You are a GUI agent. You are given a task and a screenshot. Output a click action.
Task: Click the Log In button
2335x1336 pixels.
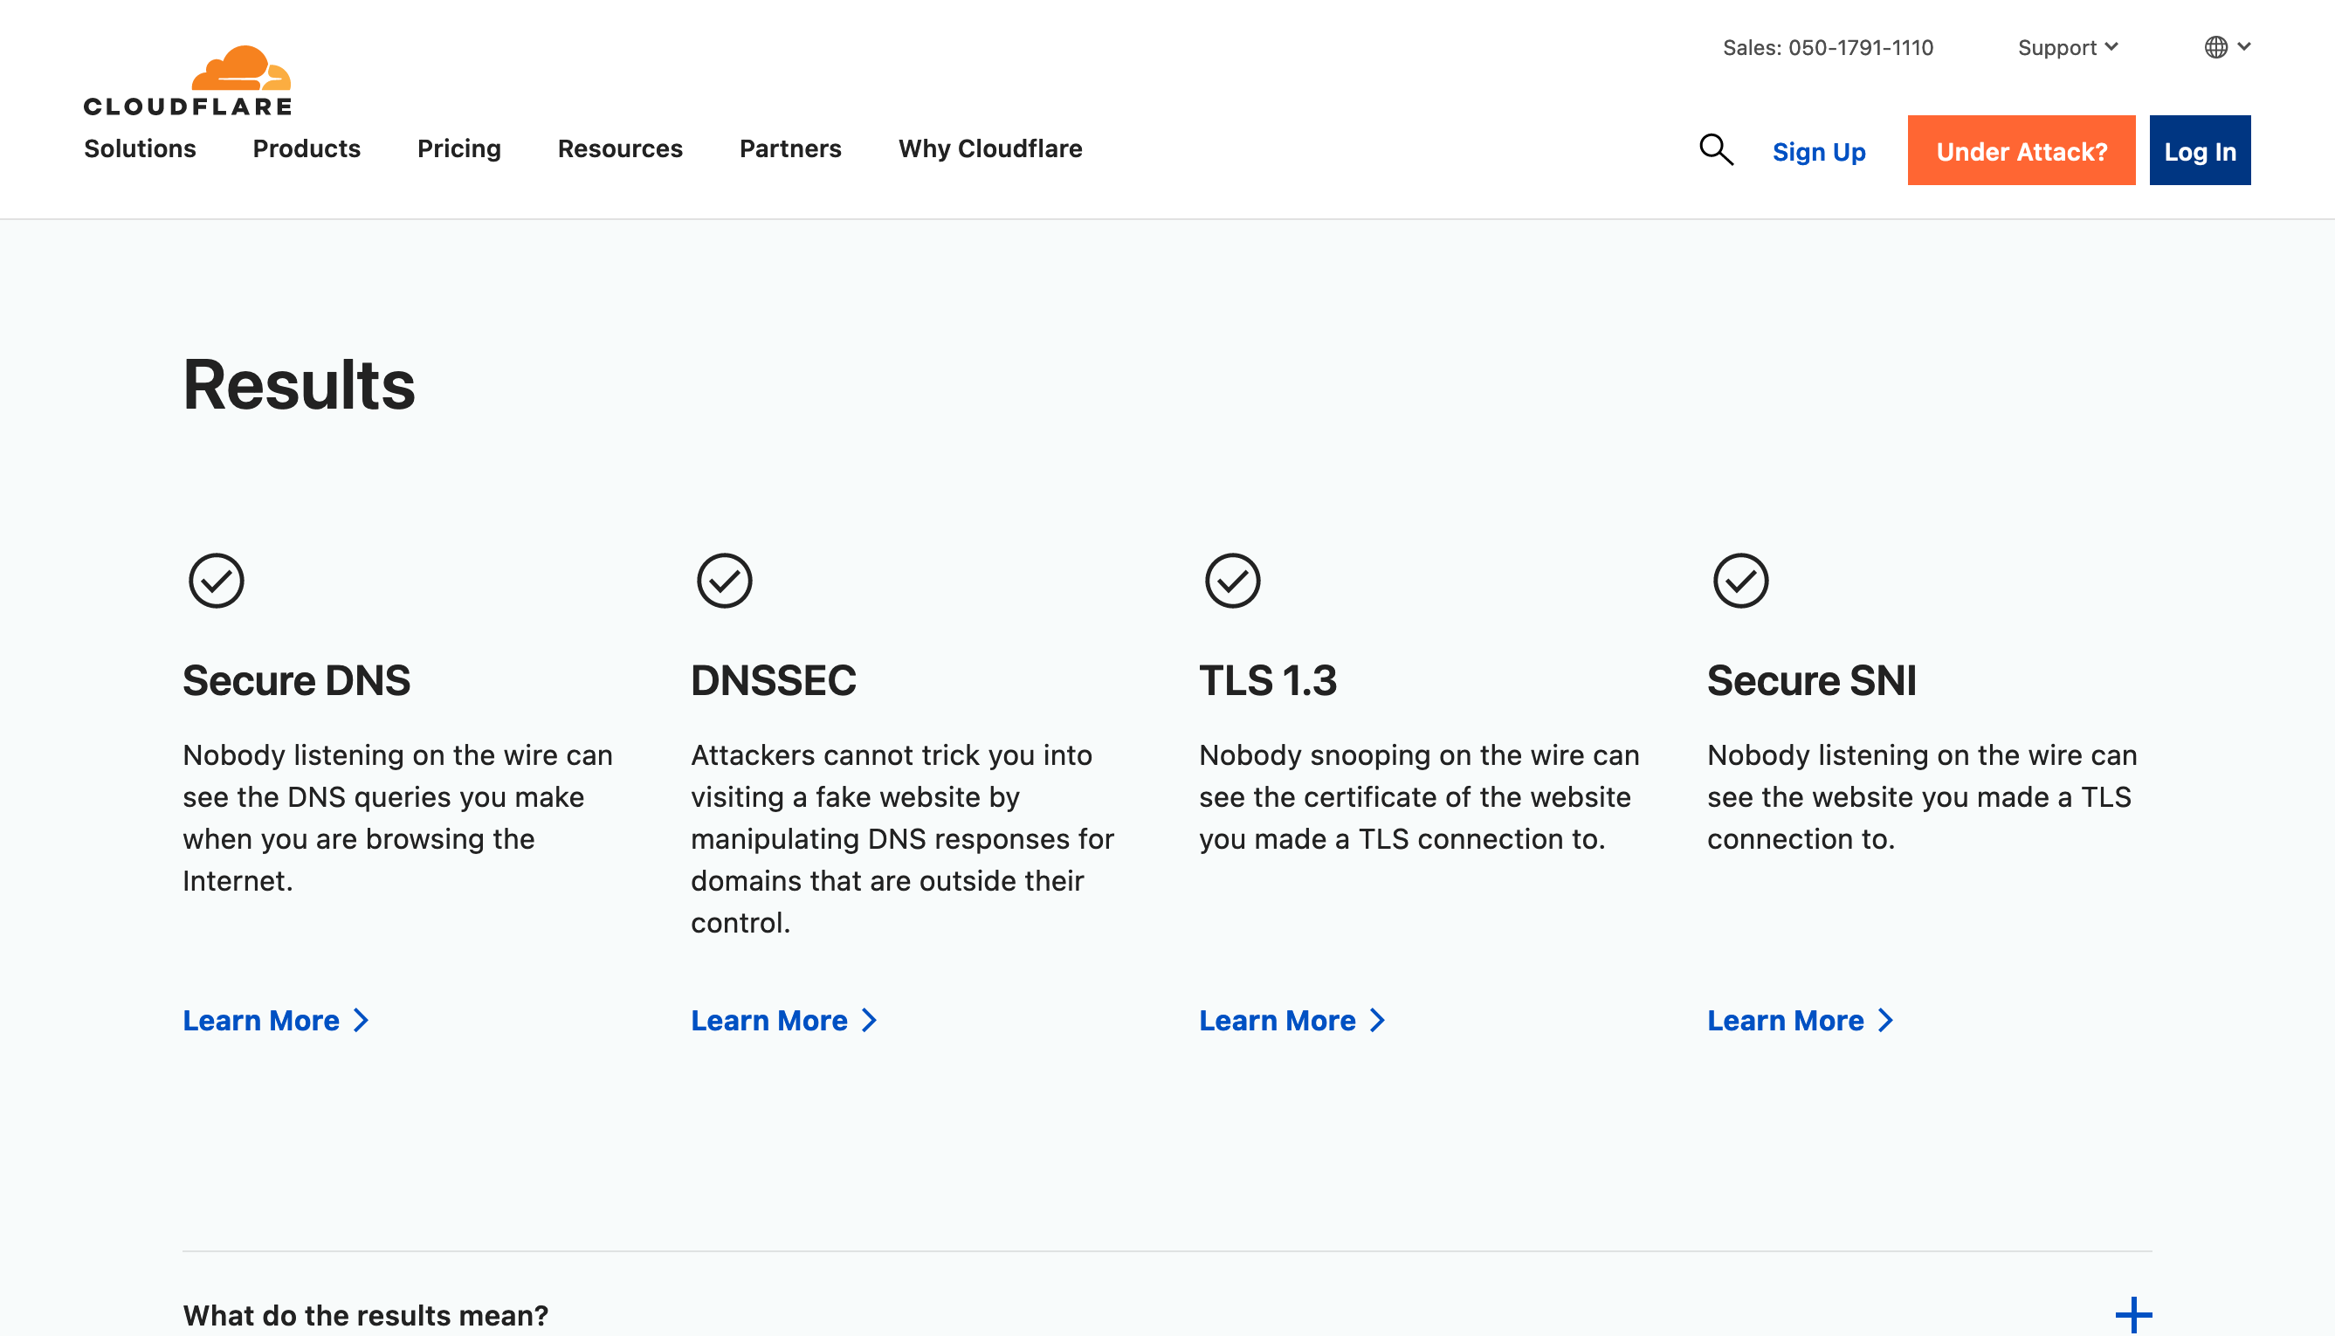(x=2199, y=150)
